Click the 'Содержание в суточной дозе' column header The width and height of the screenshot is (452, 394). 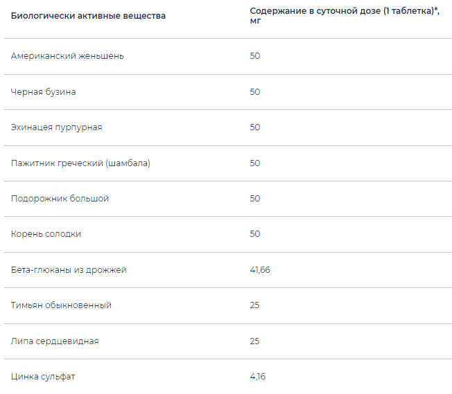[x=345, y=16]
